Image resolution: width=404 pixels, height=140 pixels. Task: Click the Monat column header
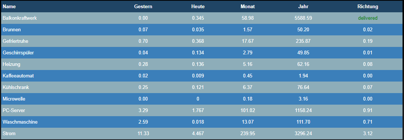tap(248, 7)
